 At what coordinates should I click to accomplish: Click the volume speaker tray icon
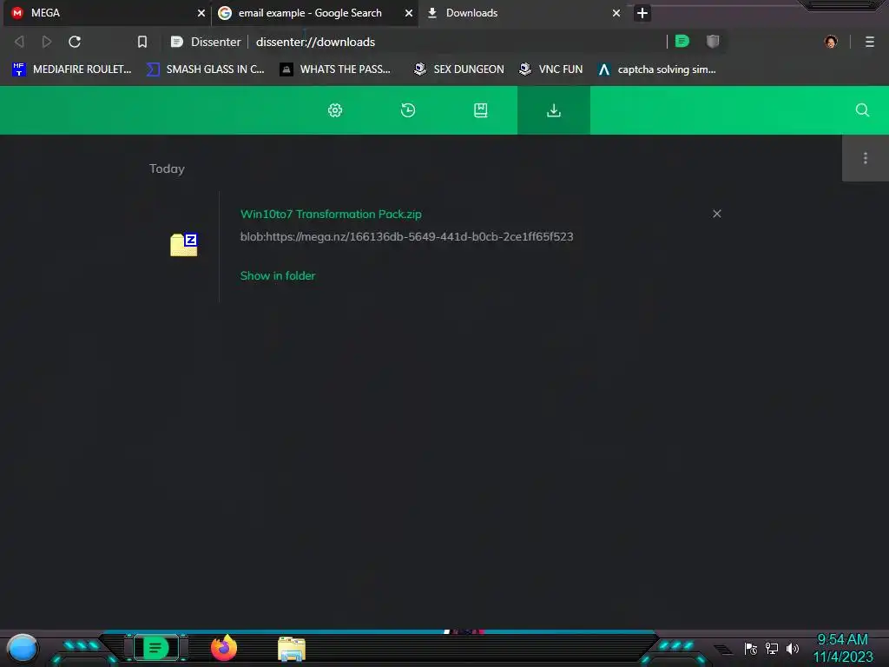point(792,648)
